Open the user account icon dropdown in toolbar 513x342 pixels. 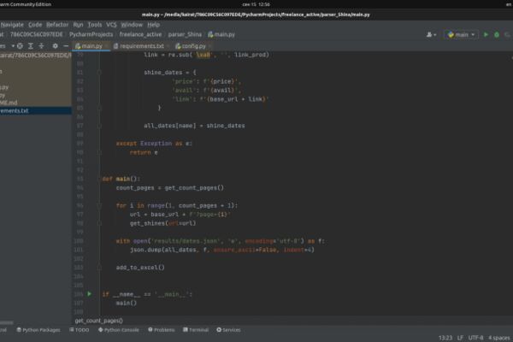tap(431, 34)
